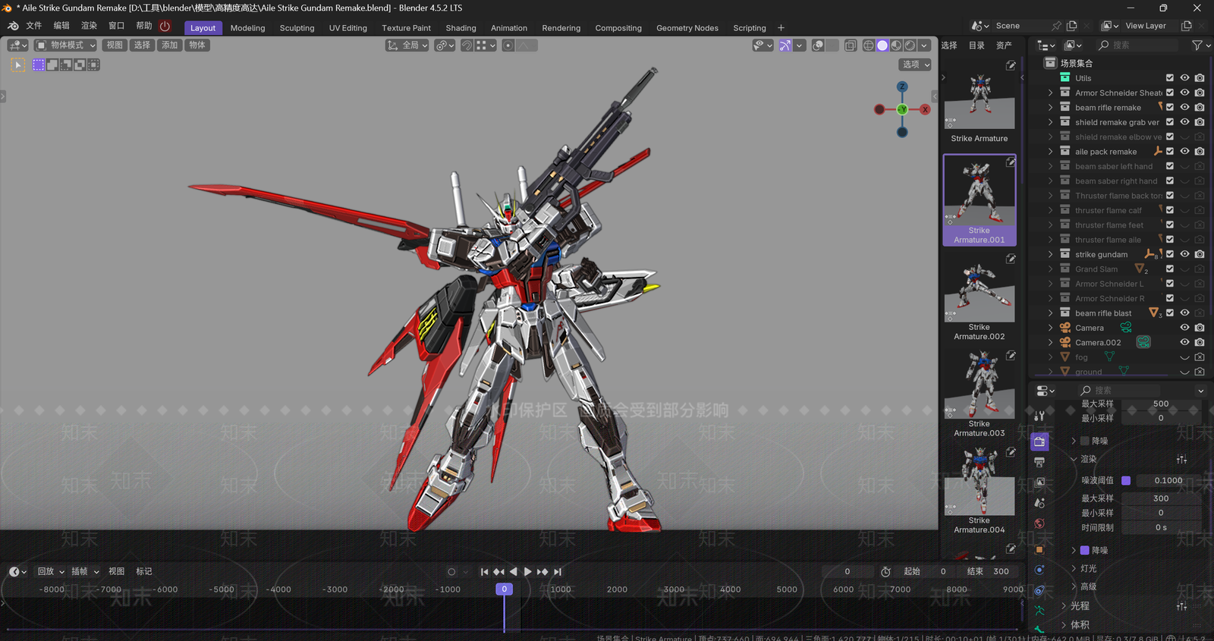
Task: Switch to the Shading workspace tab
Action: click(x=461, y=28)
